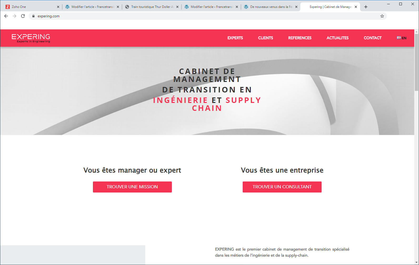Open the CONTACT page
The height and width of the screenshot is (265, 419).
click(x=372, y=38)
